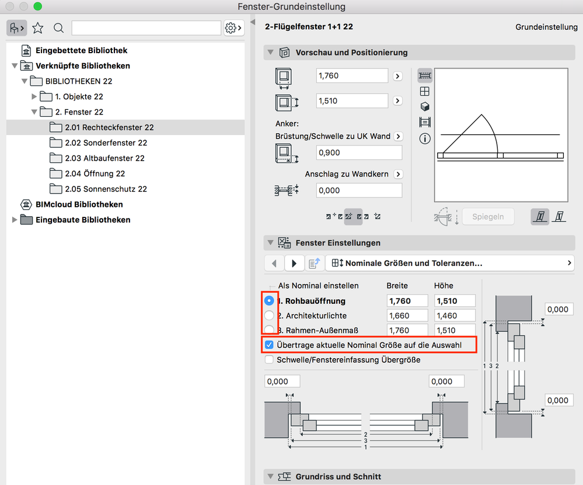Open the favorites star in library browser
Screen dimensions: 583x485
point(38,28)
